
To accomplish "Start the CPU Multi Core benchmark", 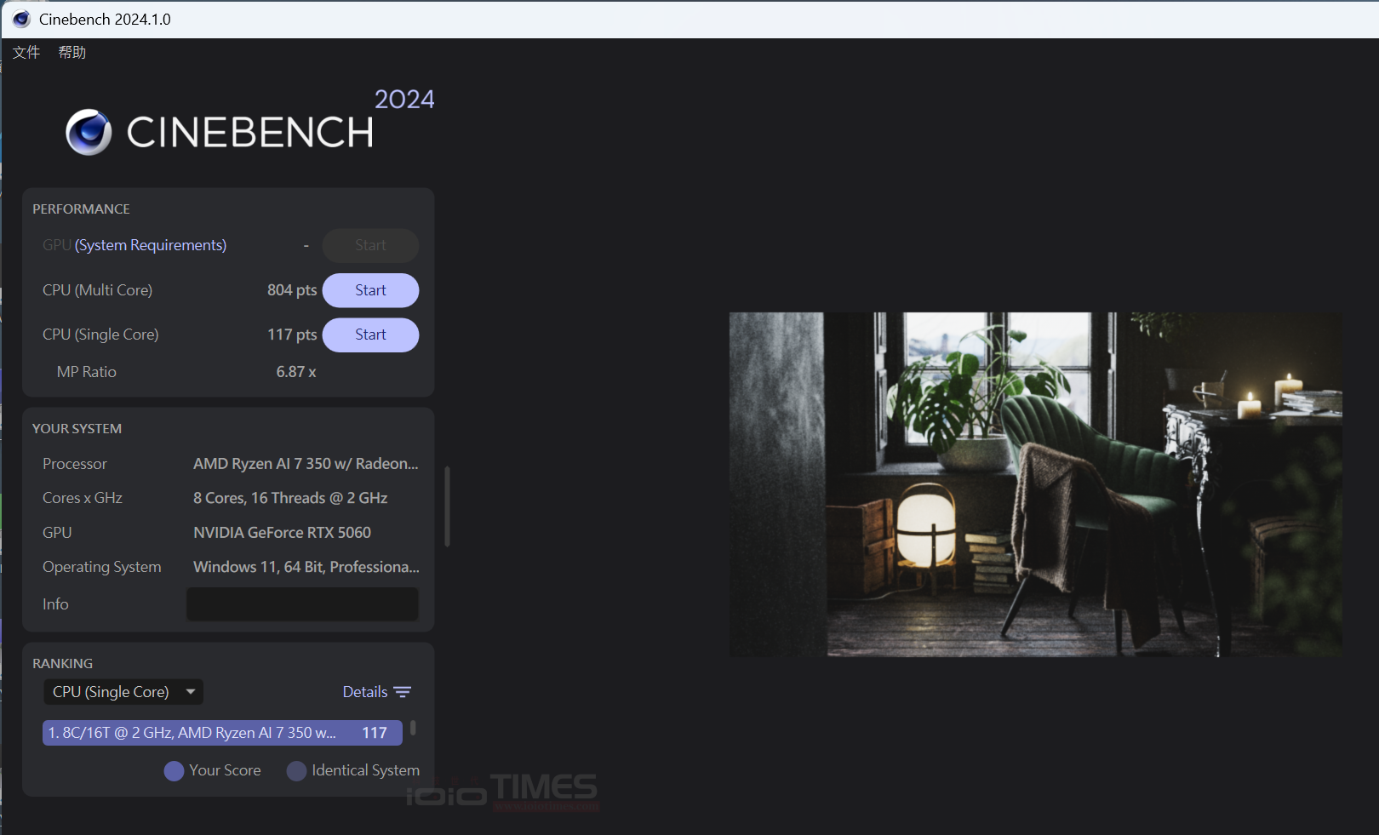I will point(370,290).
